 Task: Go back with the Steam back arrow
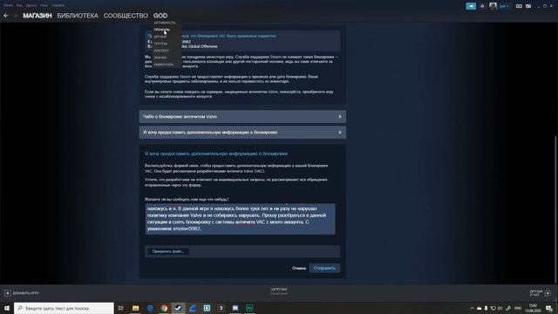point(6,16)
